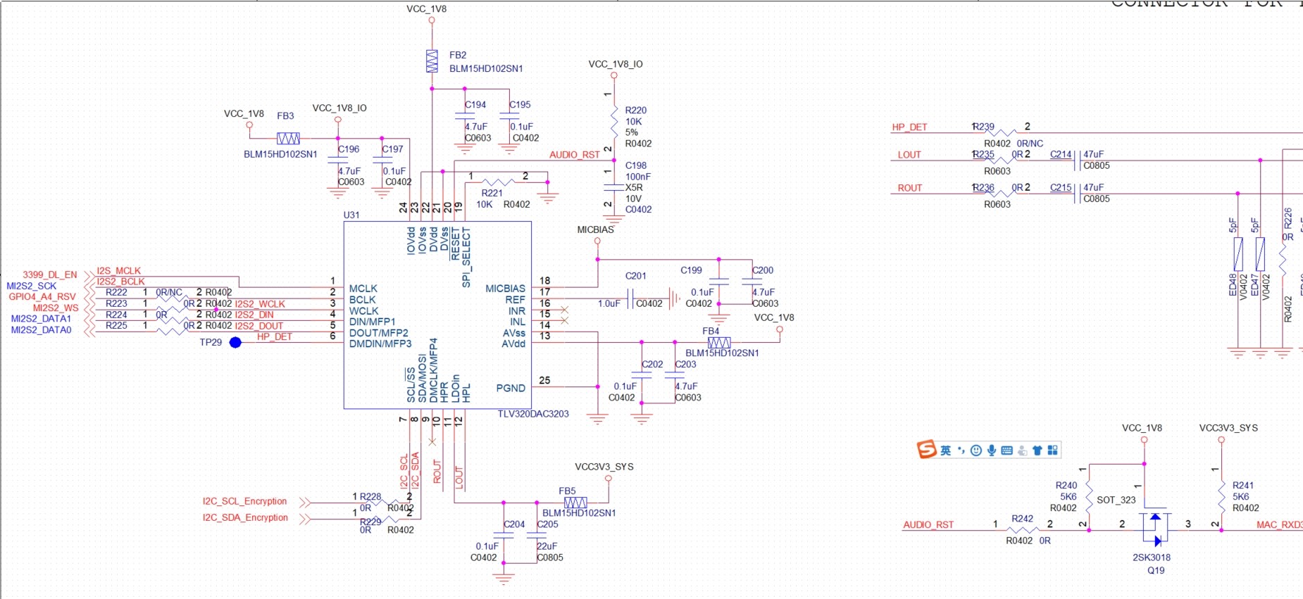Image resolution: width=1303 pixels, height=599 pixels.
Task: Click the I2S_MCLK net label
Action: click(118, 271)
